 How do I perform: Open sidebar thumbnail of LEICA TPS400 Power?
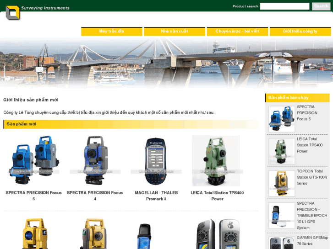[282, 151]
